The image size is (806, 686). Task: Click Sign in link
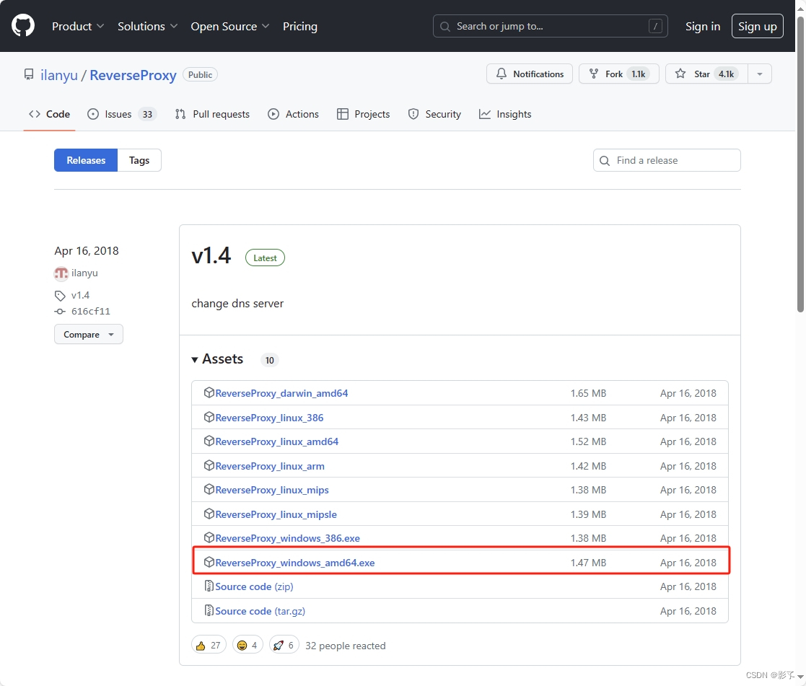point(703,26)
